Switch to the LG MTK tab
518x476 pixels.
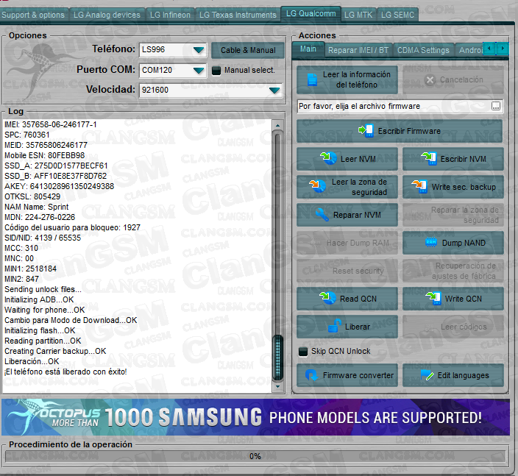click(358, 15)
